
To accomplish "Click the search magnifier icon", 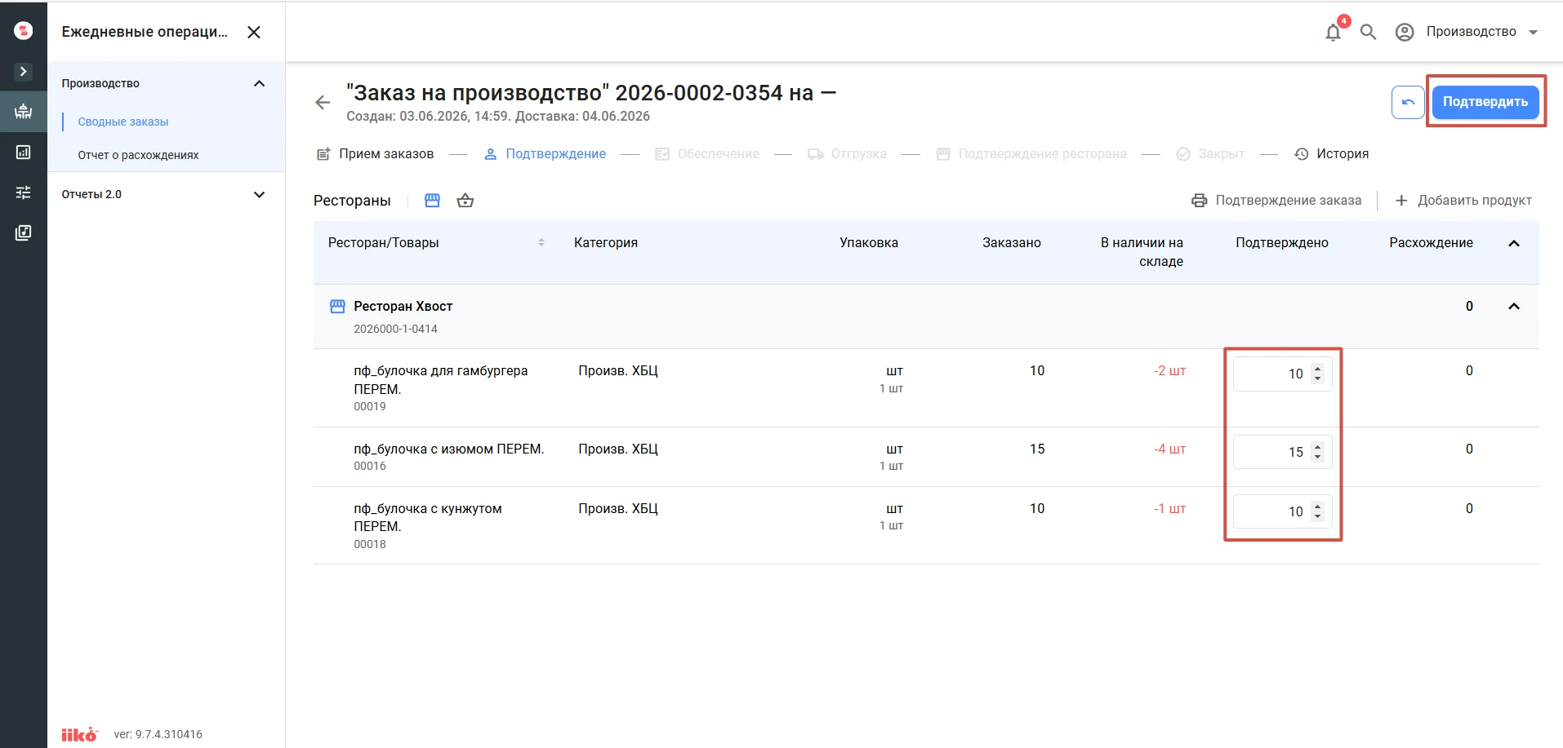I will point(1368,32).
